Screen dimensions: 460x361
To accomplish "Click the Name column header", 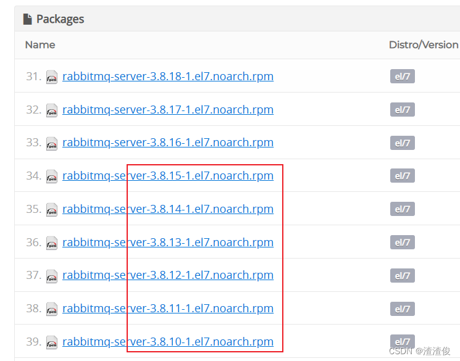I will point(40,45).
